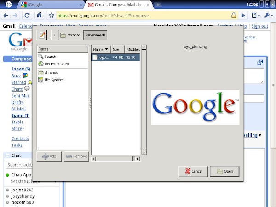This screenshot has height=207, width=276.
Task: Close the iGoogle tab
Action: [81, 5]
